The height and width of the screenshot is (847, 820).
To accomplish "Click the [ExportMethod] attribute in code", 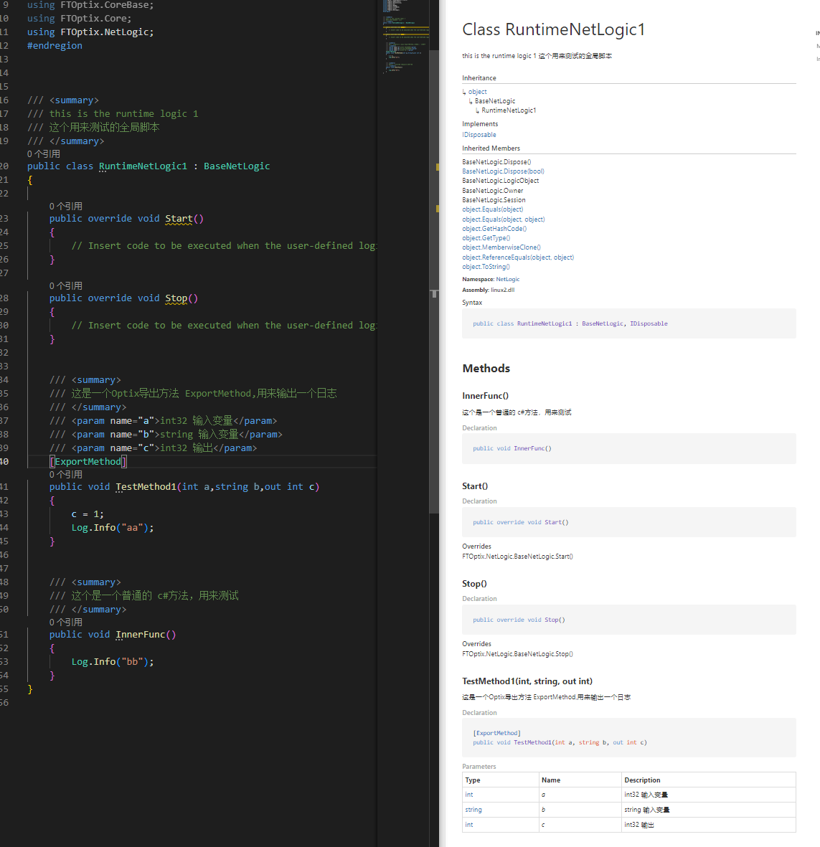I will point(88,461).
